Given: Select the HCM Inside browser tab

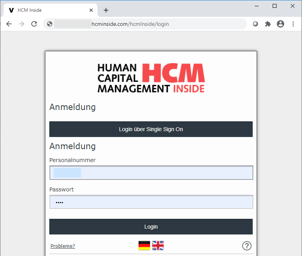Looking at the screenshot, I should point(50,10).
